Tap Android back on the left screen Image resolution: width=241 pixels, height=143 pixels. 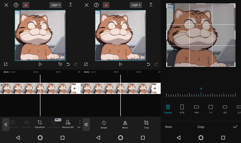(18, 138)
